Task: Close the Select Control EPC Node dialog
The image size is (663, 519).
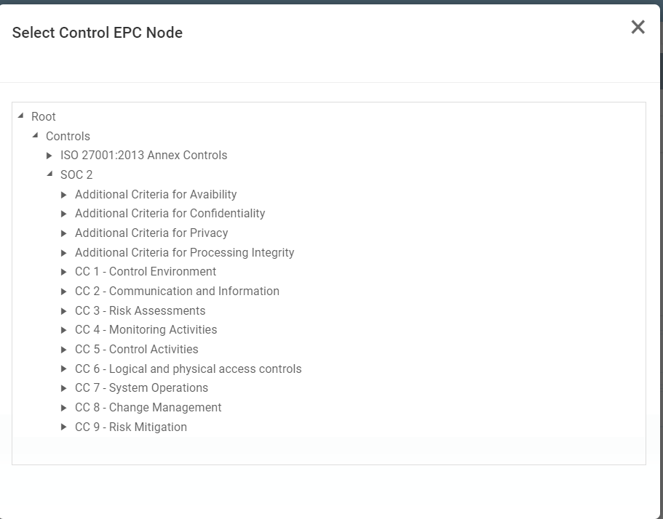Action: pyautogui.click(x=638, y=28)
